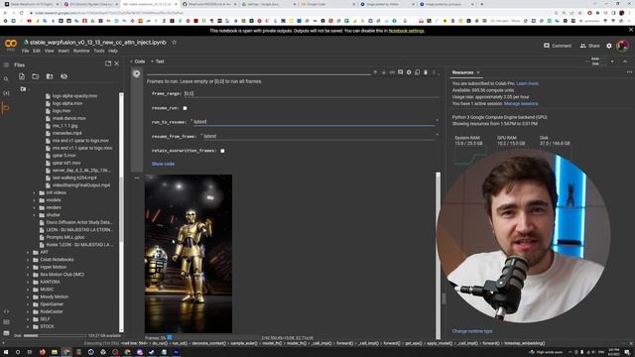Open the Manage sessions link
The height and width of the screenshot is (357, 635).
point(521,103)
